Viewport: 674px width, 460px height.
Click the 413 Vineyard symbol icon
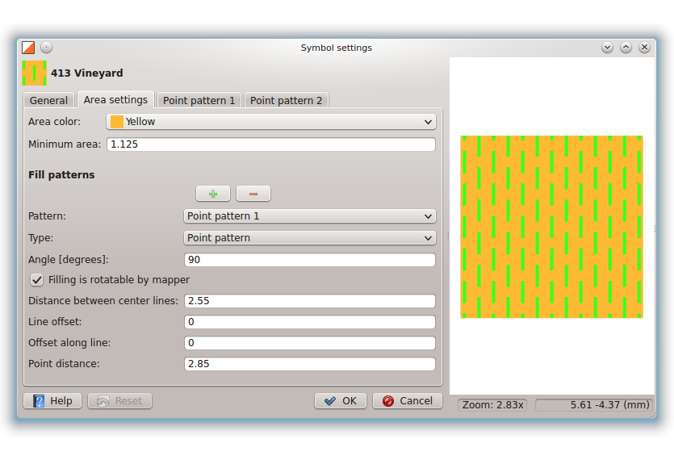[x=35, y=73]
